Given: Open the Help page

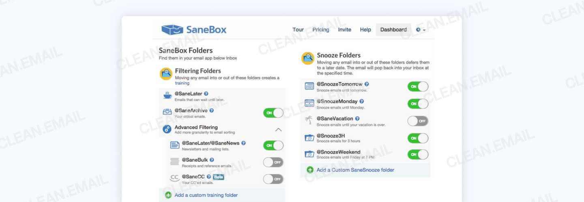Looking at the screenshot, I should point(365,29).
